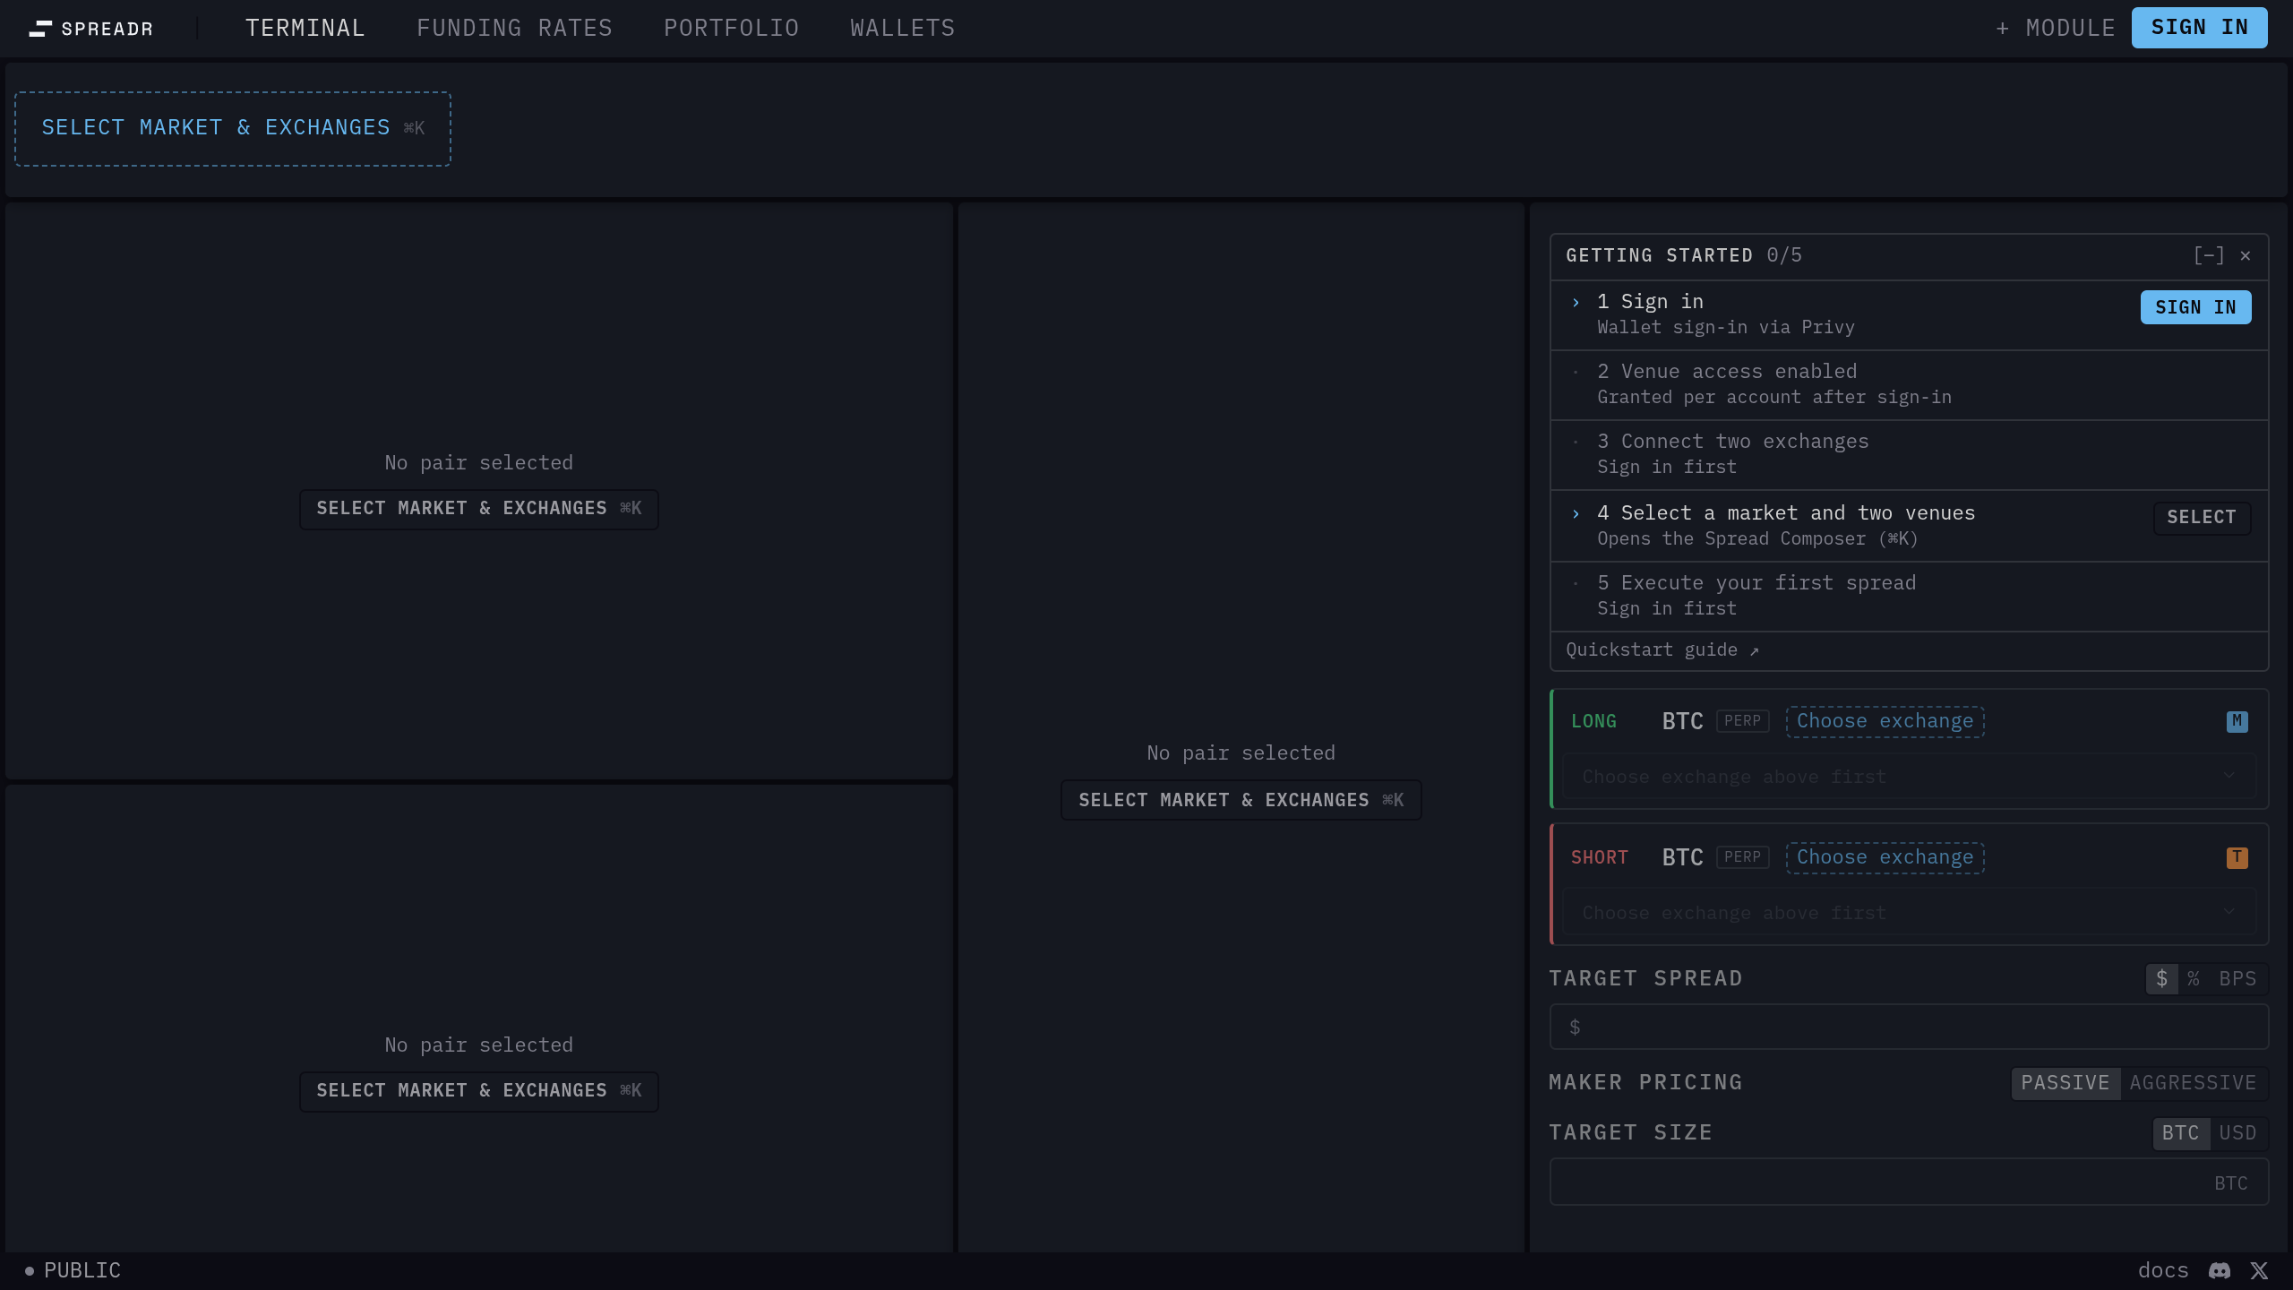This screenshot has width=2293, height=1290.
Task: Click SIGN IN in top bar
Action: 2199,28
